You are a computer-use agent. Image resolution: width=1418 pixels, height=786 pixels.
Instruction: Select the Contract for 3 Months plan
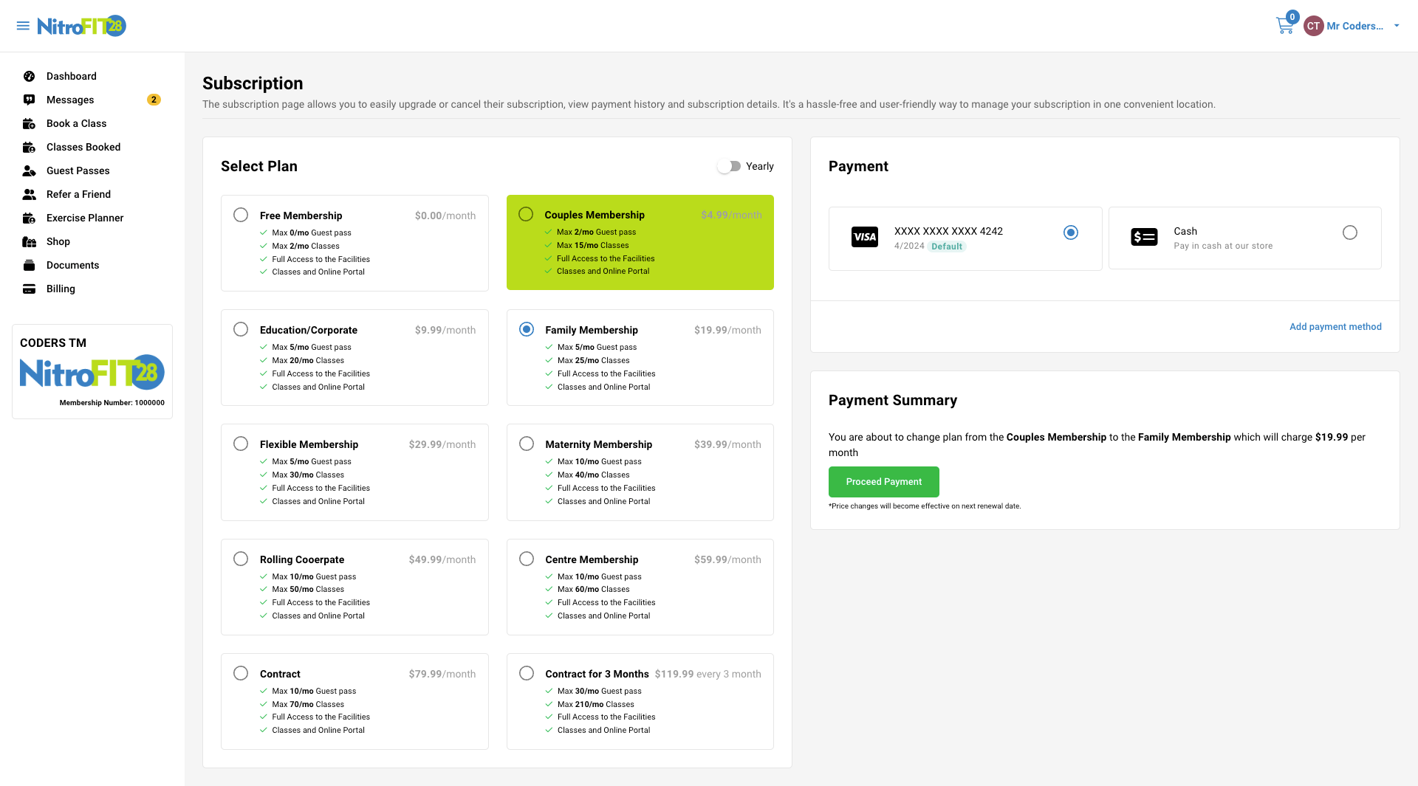point(527,673)
